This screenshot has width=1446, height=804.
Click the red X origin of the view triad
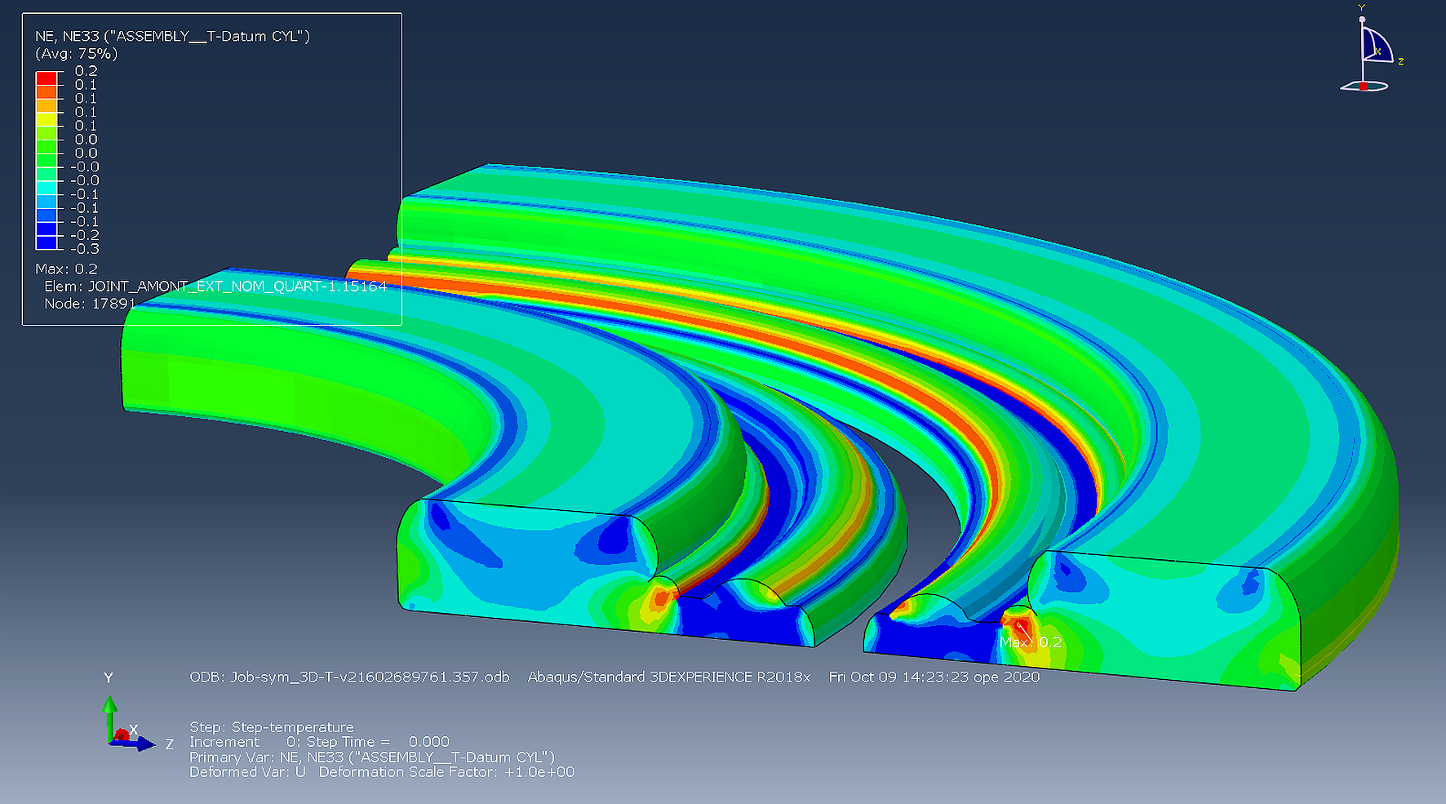pos(122,735)
